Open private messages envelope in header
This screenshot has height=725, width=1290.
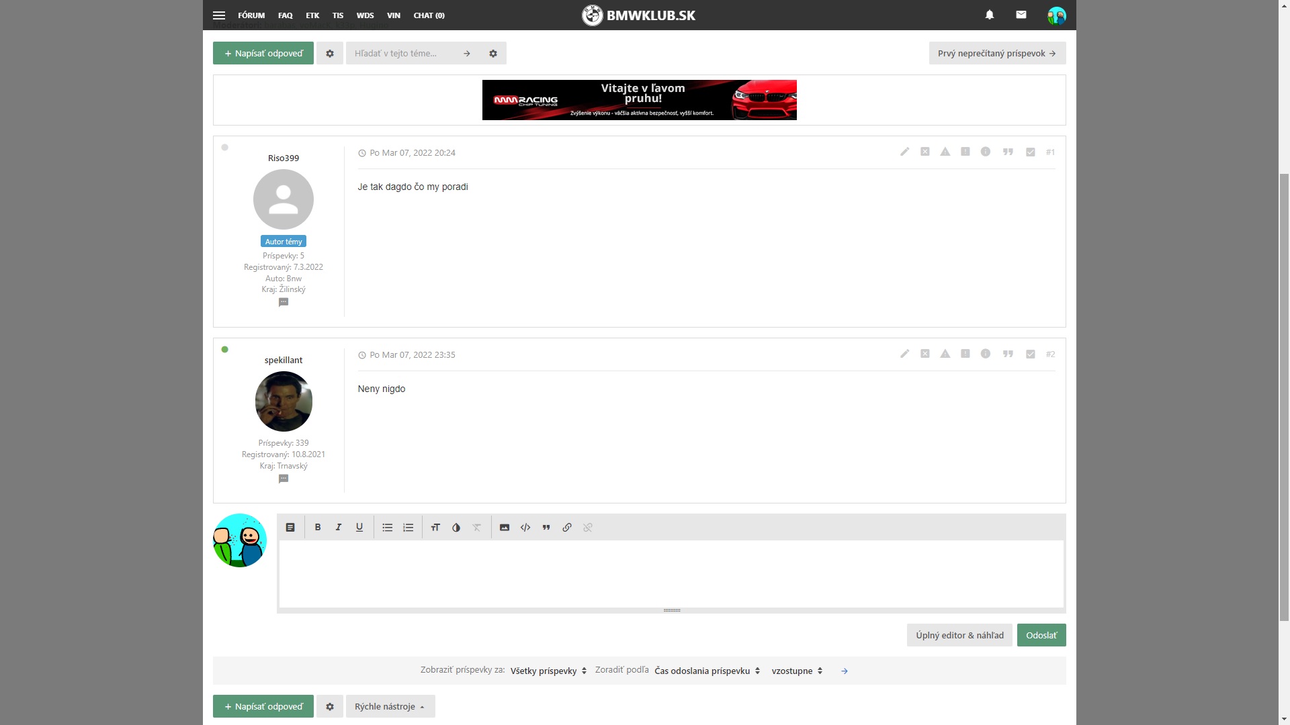tap(1021, 15)
